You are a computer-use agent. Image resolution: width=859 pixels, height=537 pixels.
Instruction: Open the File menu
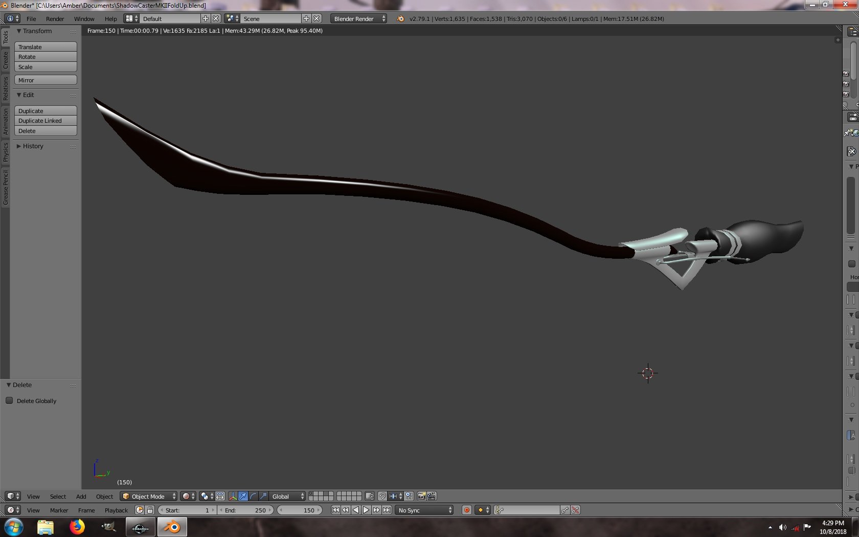click(31, 19)
